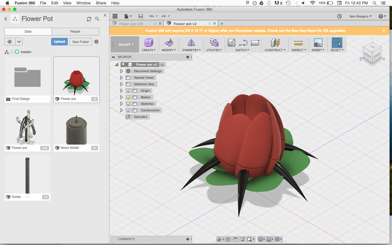Create a new sketch with pencil icon
The height and width of the screenshot is (245, 392).
click(x=232, y=43)
